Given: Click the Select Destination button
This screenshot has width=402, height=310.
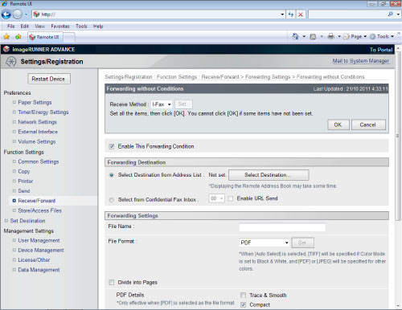Looking at the screenshot, I should pos(269,175).
